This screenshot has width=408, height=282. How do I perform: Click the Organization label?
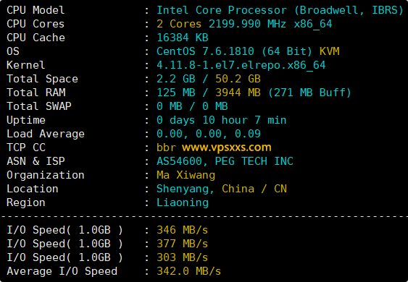pos(46,175)
